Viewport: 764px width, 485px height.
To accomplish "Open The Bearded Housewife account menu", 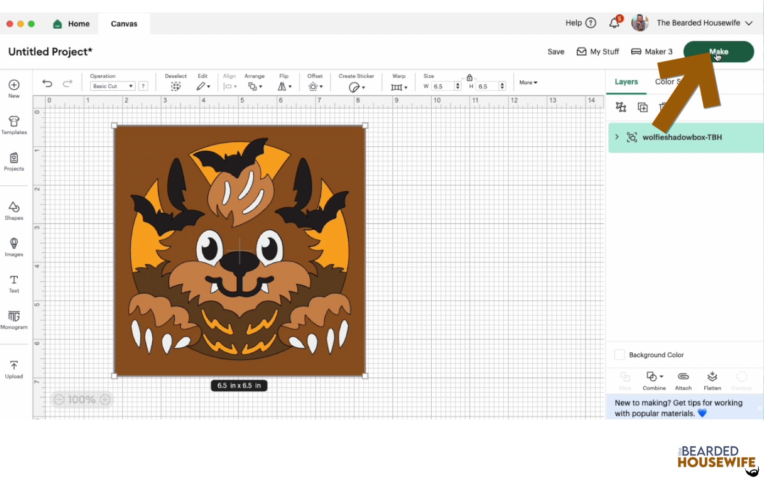I will [x=704, y=23].
